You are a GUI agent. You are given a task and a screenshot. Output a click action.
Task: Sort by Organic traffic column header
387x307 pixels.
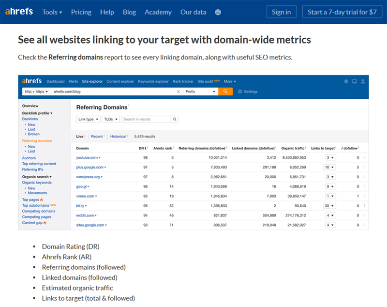click(293, 148)
